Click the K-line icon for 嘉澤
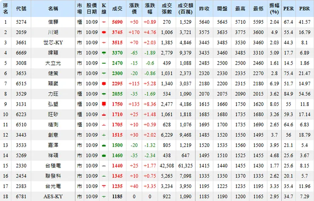Viewport: 314px width, 201px height. tap(104, 145)
